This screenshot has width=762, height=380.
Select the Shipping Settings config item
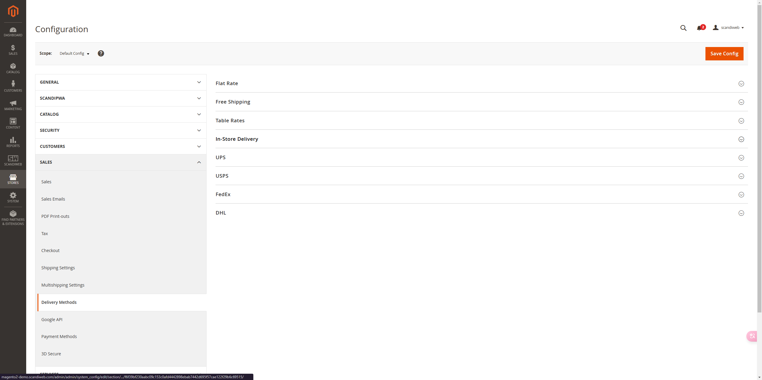coord(122,268)
